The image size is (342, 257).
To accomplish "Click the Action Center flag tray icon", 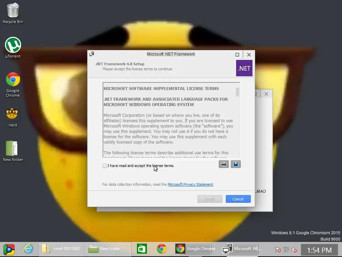I will point(278,250).
